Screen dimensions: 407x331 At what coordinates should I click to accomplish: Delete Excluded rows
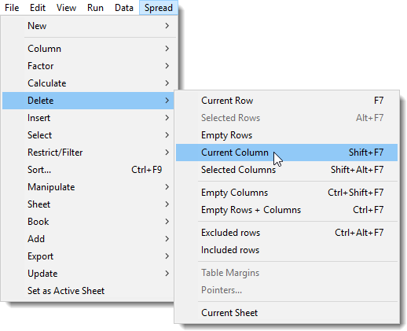(x=287, y=233)
